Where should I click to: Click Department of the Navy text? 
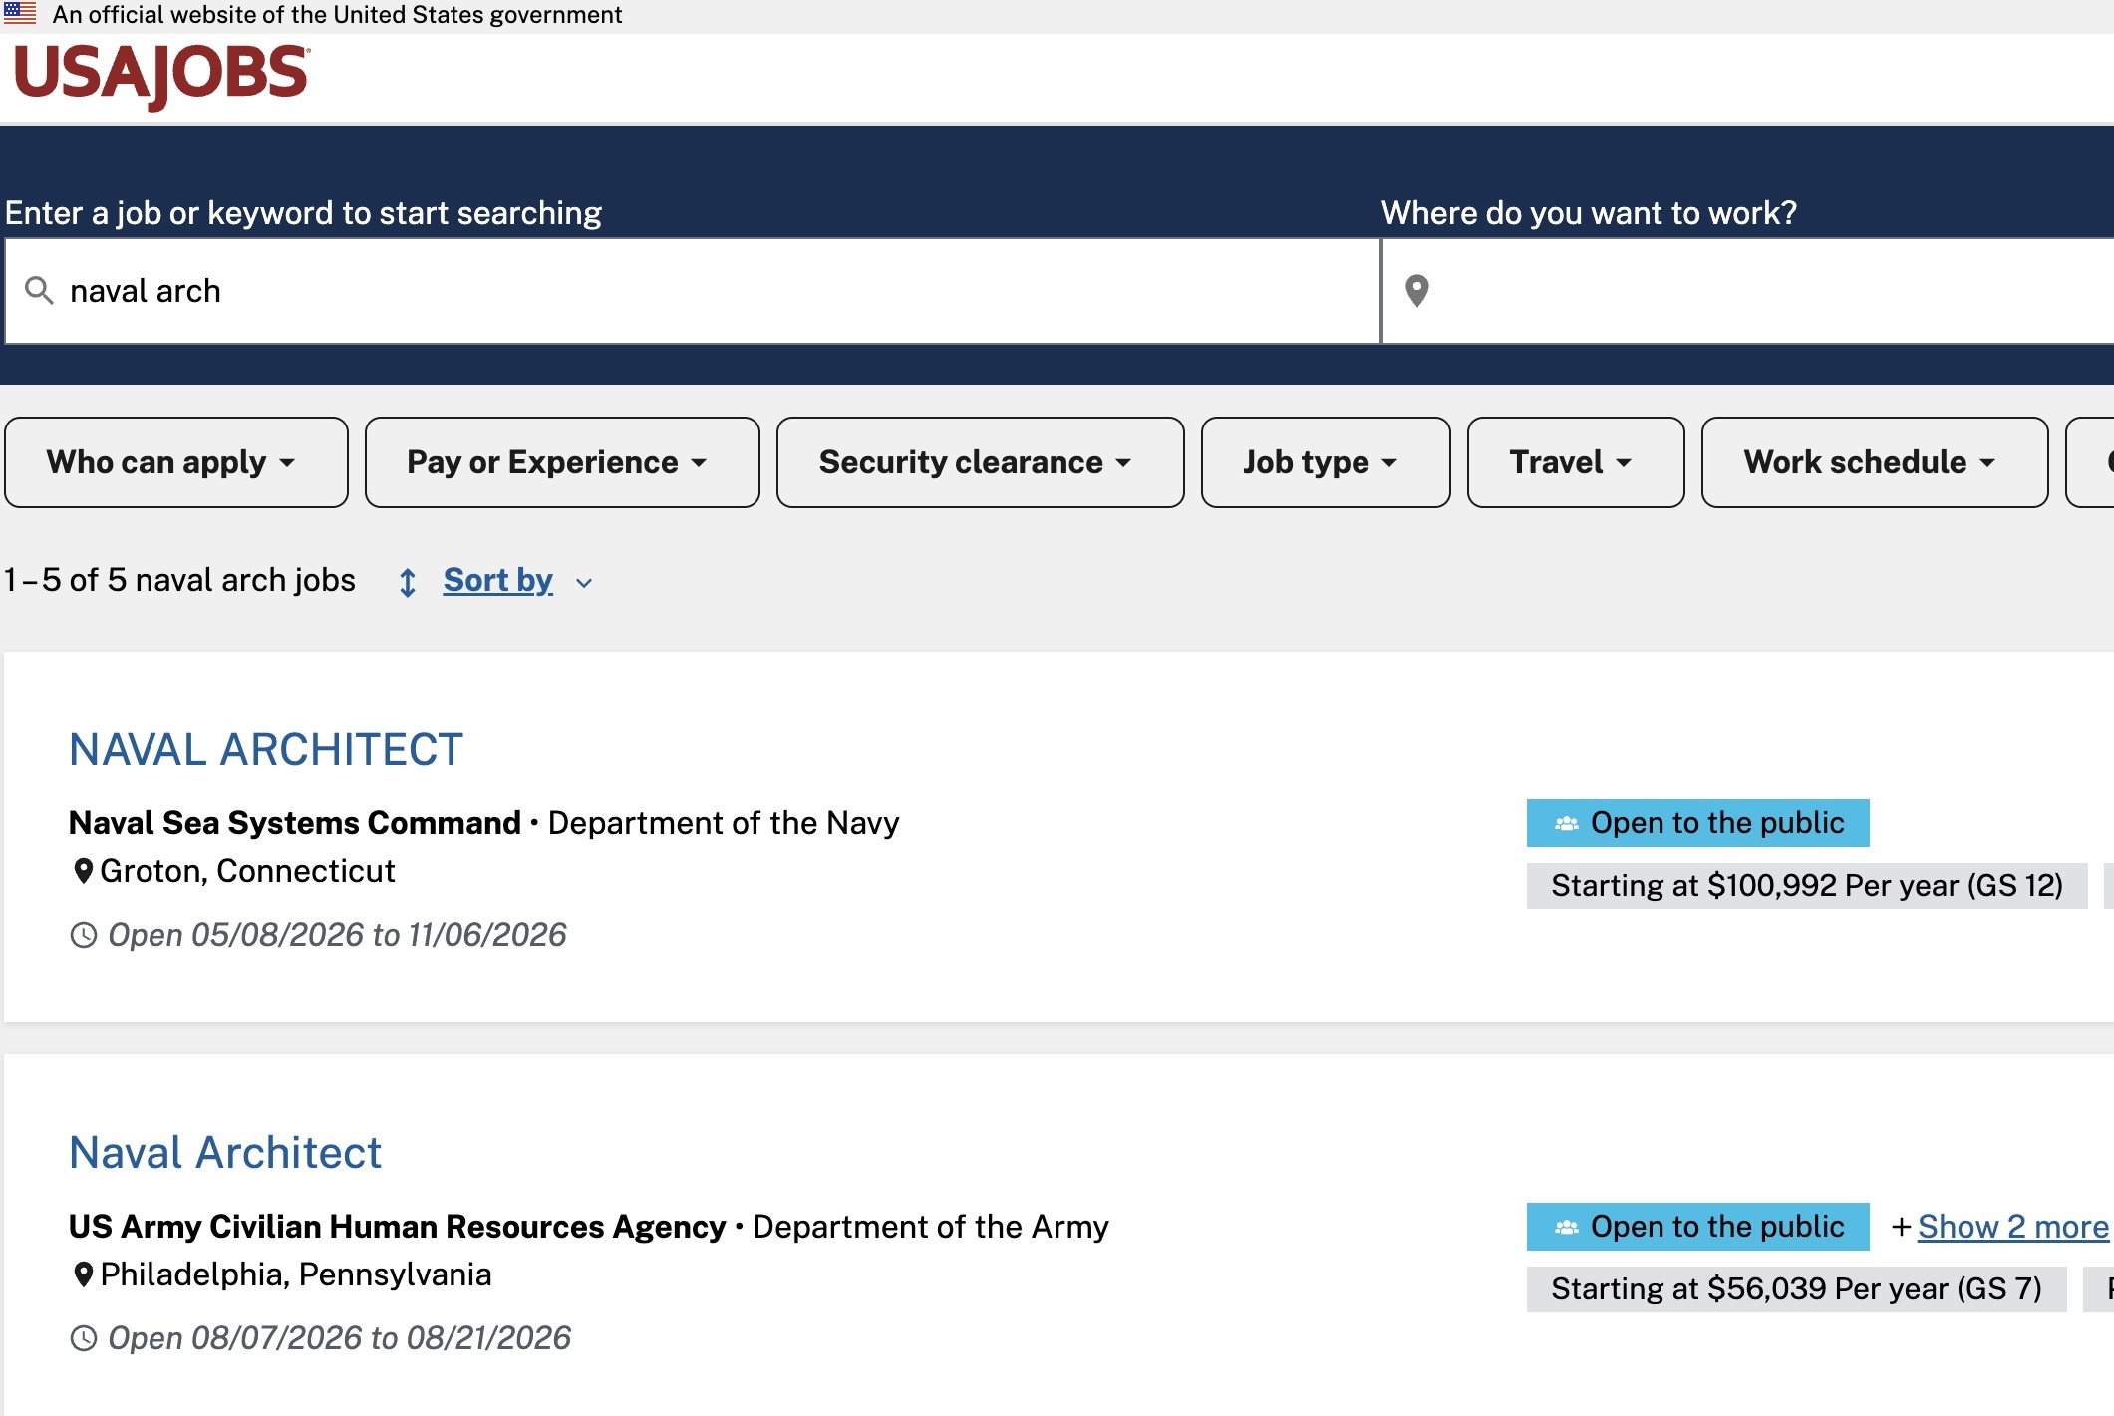point(724,823)
